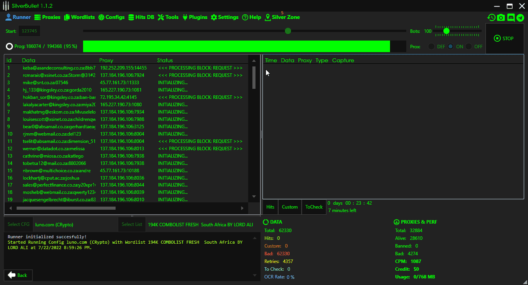Click the Bots count slider handle
This screenshot has width=528, height=285.
[446, 31]
